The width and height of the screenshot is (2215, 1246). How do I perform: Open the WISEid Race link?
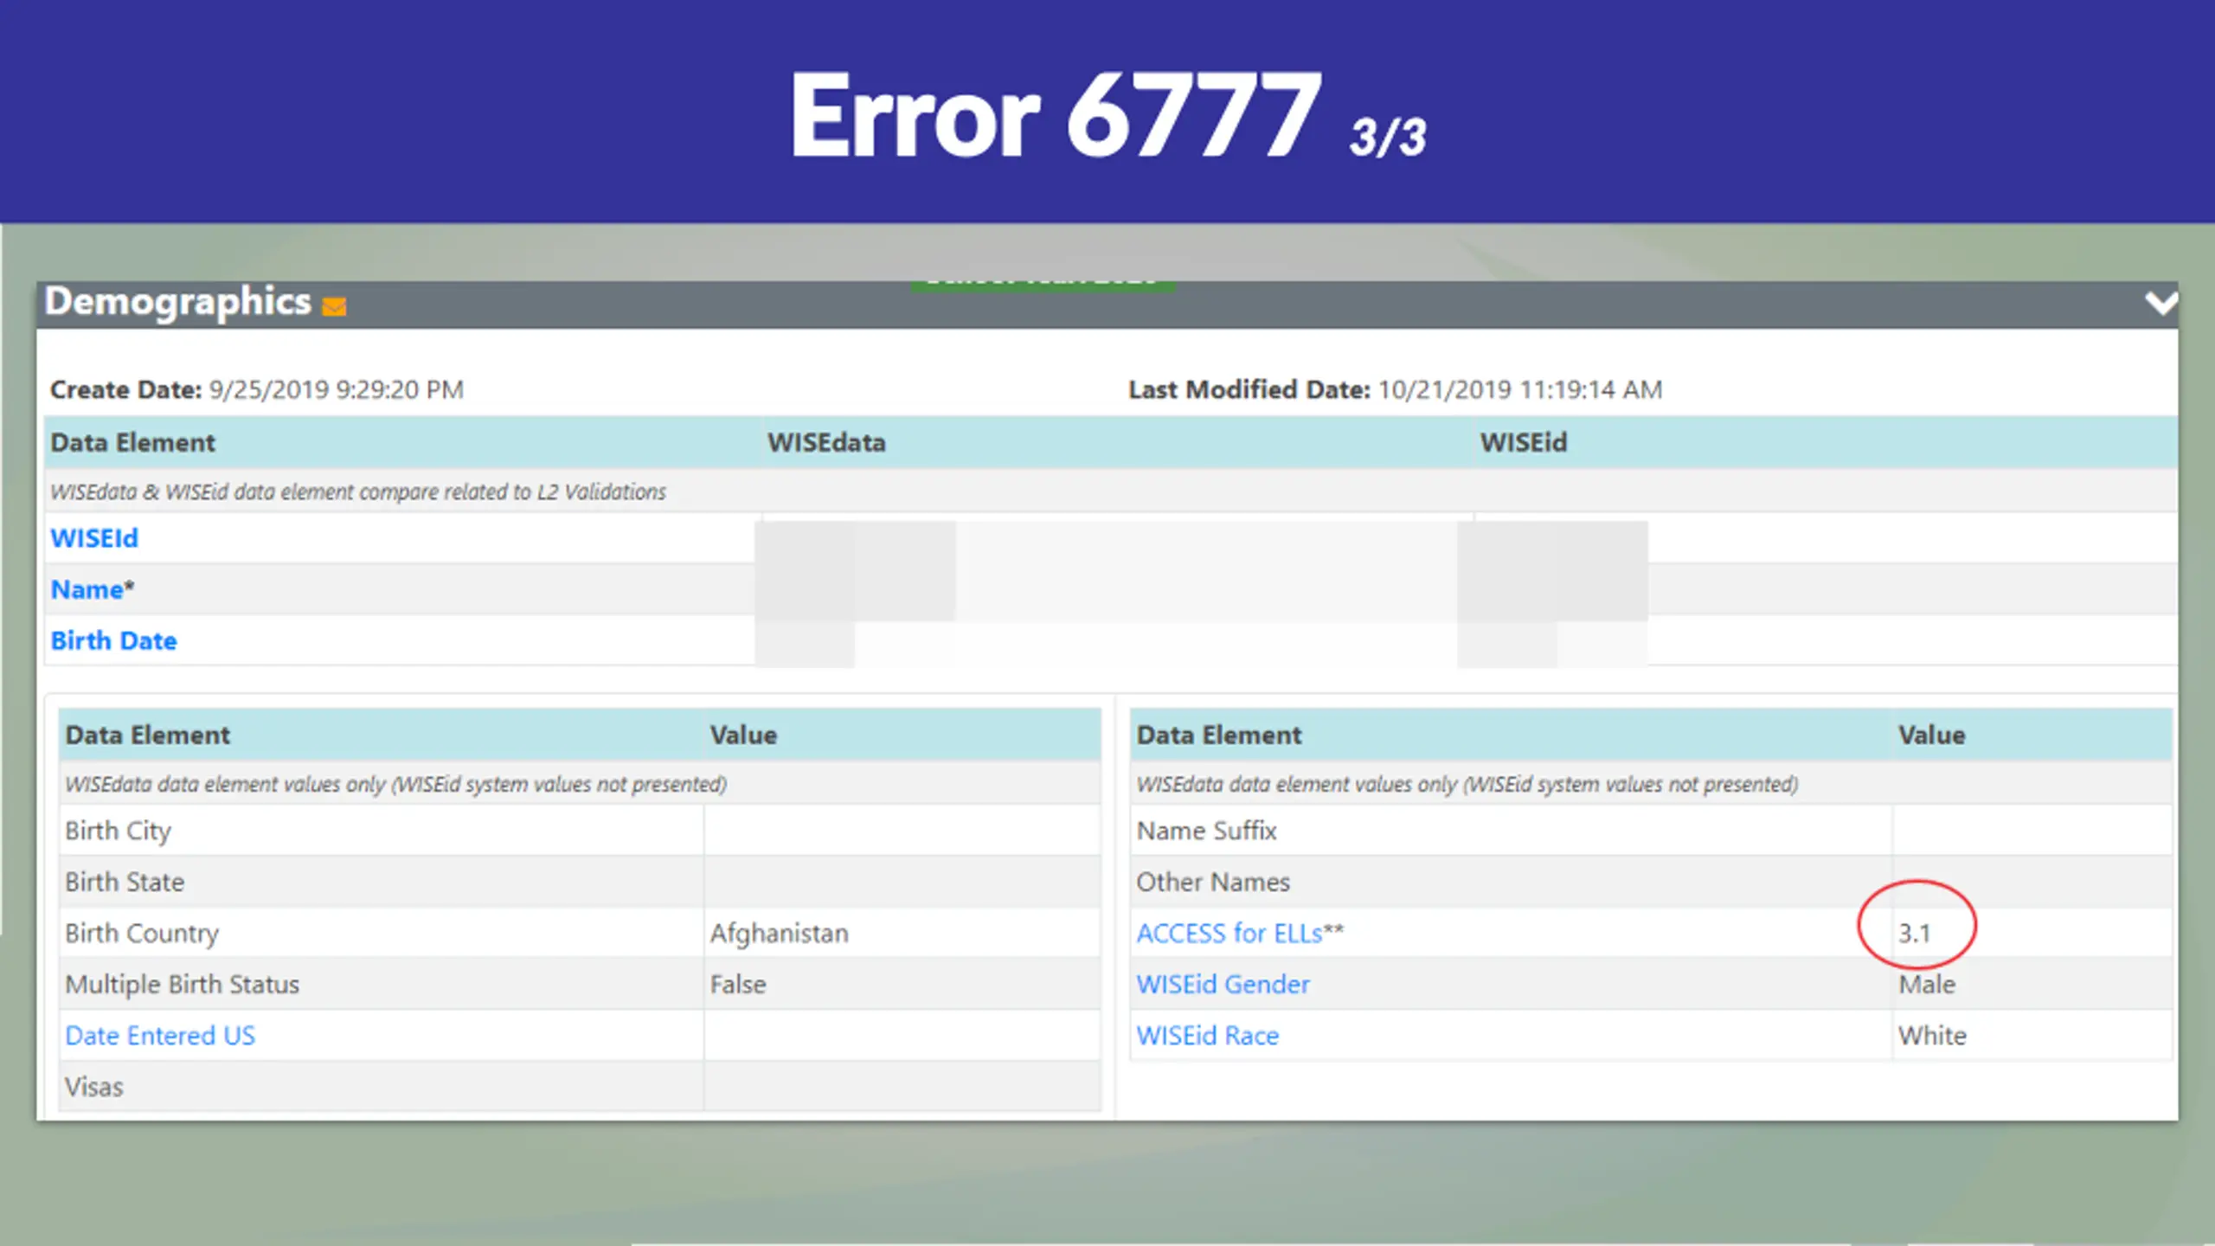coord(1207,1035)
